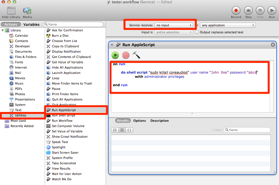Viewport: 279px width, 185px height.
Task: Select the Take Screenshot action
Action: click(64, 163)
